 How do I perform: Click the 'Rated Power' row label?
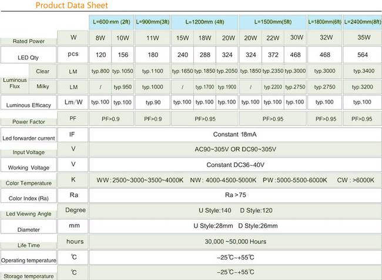tap(29, 41)
